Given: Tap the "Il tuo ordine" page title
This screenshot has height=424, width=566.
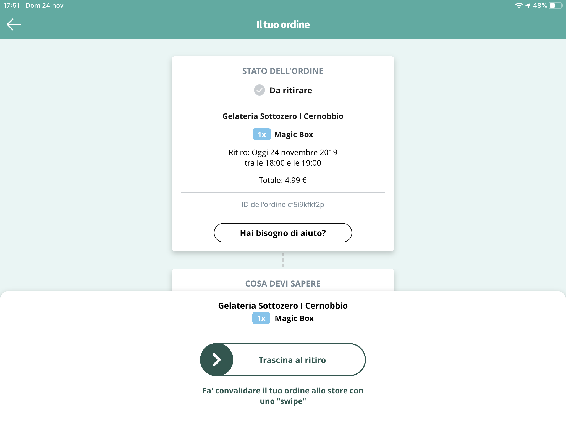Looking at the screenshot, I should coord(283,25).
